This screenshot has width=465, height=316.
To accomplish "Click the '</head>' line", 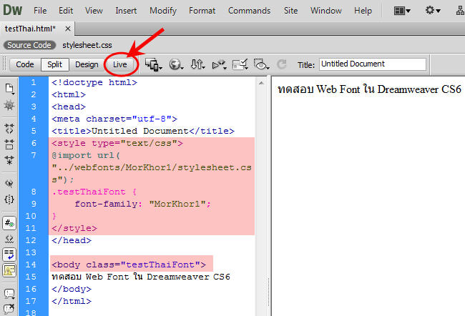I will (72, 240).
